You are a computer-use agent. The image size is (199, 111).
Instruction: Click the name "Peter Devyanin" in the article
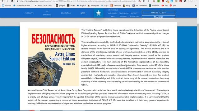click(x=84, y=90)
